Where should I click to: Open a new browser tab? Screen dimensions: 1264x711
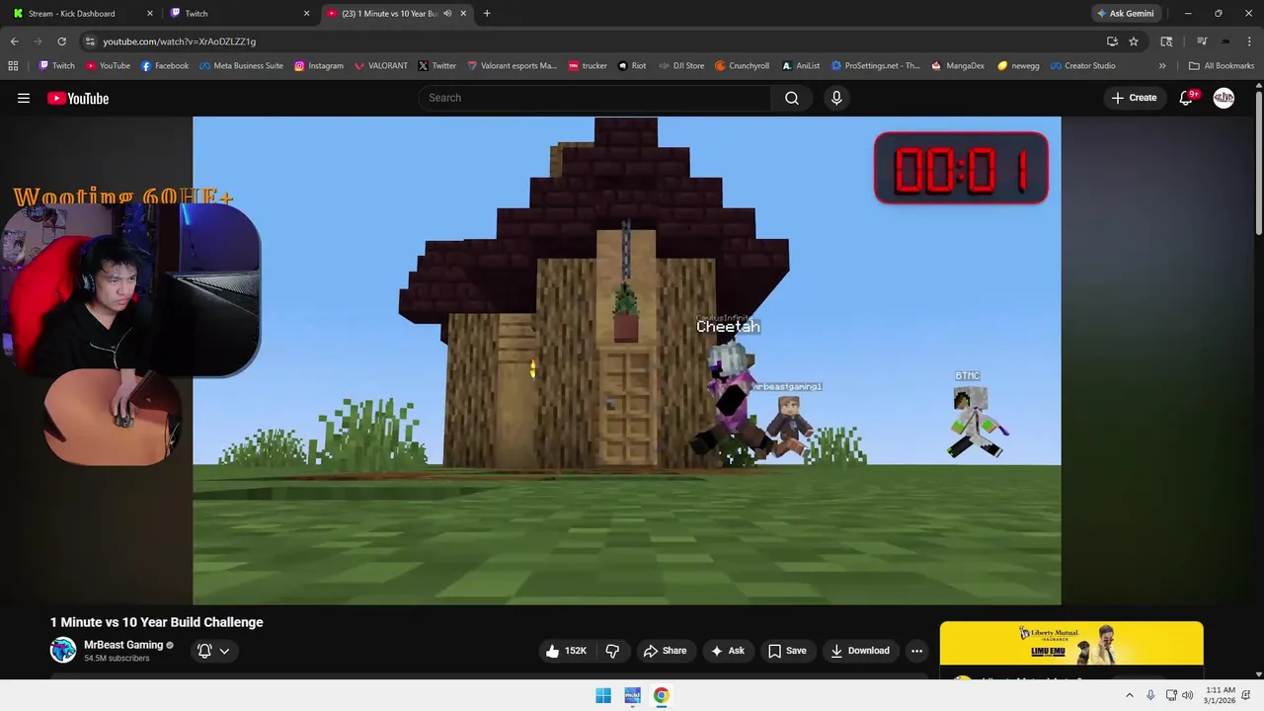[x=487, y=14]
